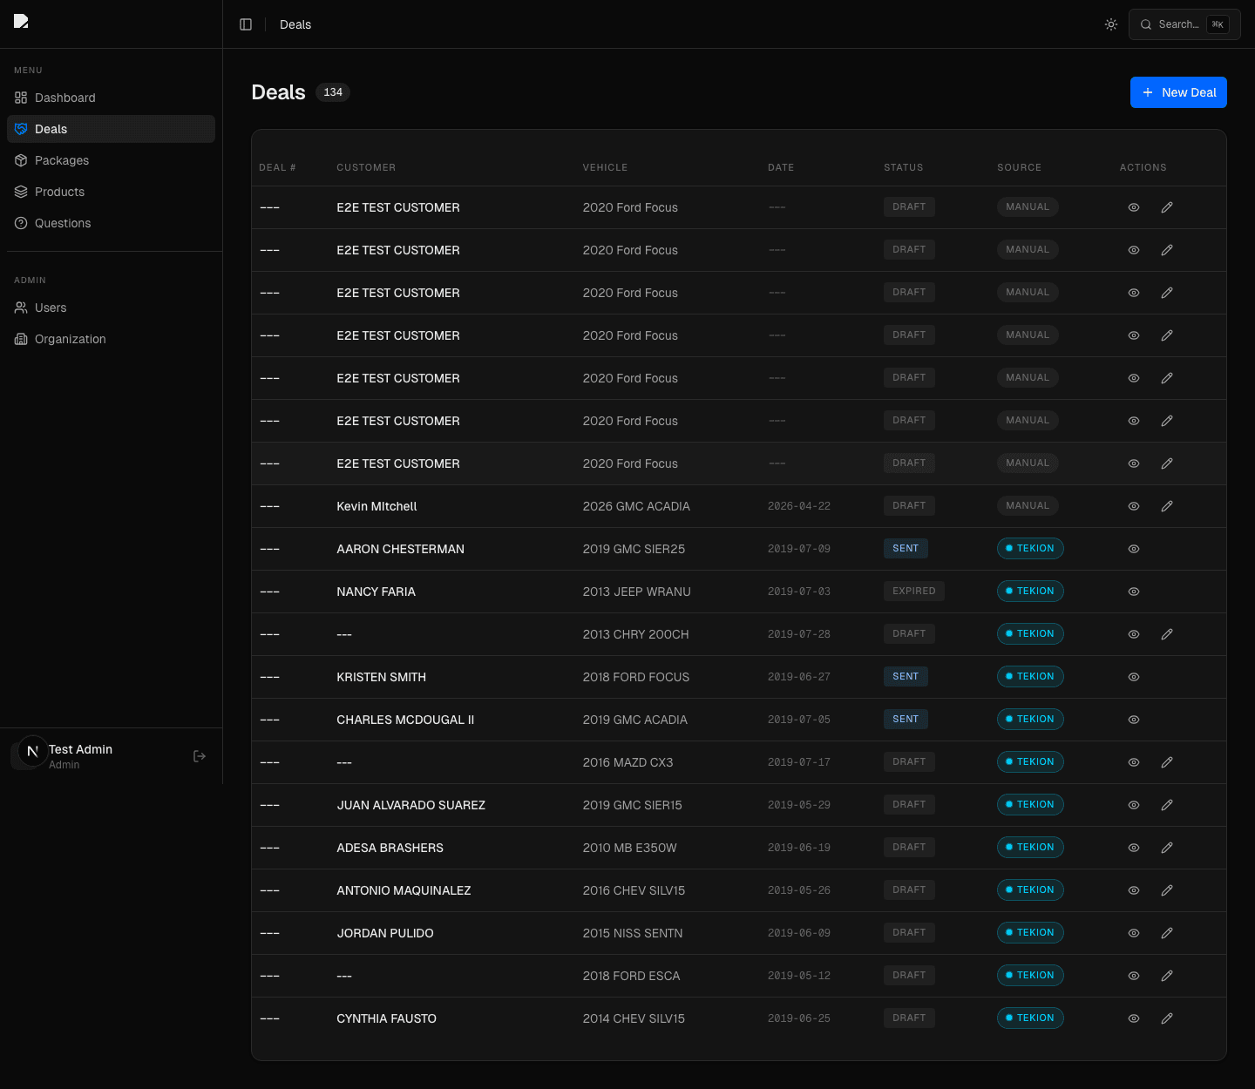Open Users admin page
The image size is (1255, 1089).
pyautogui.click(x=111, y=308)
